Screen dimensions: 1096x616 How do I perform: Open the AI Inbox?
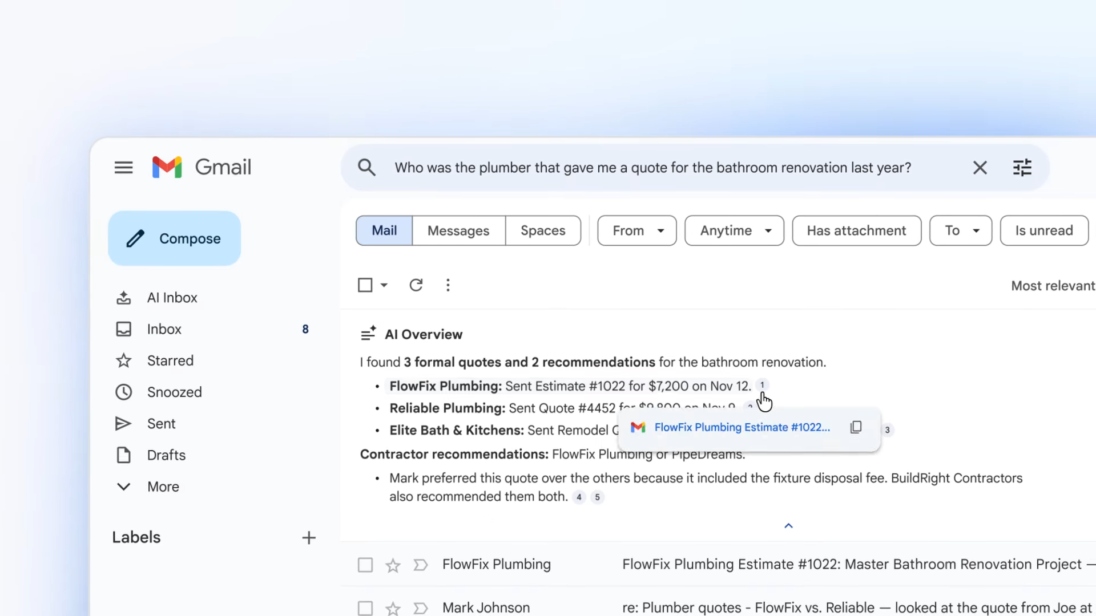coord(171,297)
